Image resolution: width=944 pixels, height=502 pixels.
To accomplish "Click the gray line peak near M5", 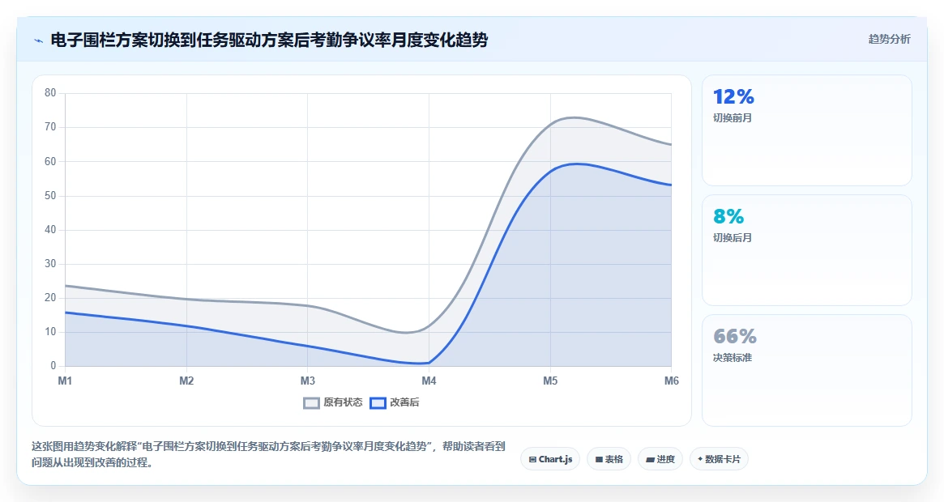I will point(574,117).
